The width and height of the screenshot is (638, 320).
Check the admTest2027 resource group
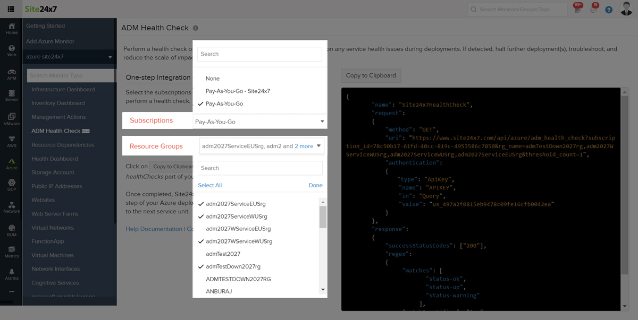[x=223, y=254]
